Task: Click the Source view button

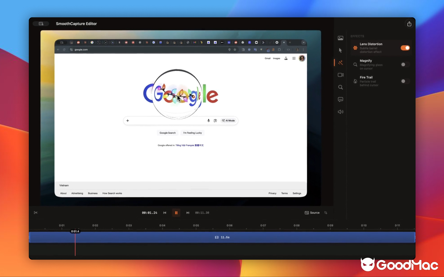Action: point(312,213)
